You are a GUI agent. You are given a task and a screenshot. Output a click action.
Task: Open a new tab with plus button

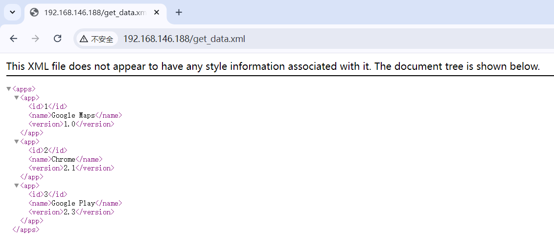click(179, 13)
